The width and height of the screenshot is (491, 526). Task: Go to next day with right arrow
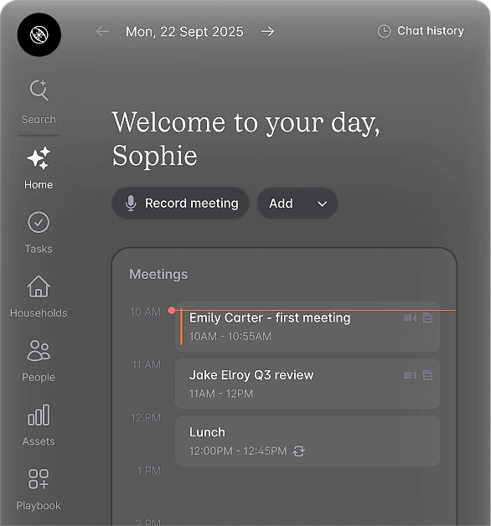tap(267, 32)
